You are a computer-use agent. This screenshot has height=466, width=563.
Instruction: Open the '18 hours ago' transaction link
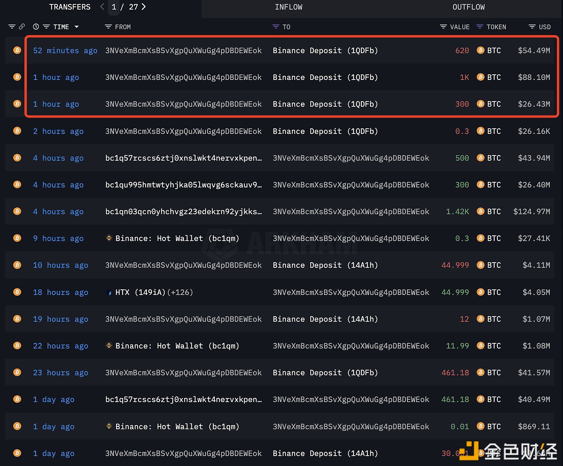[60, 292]
